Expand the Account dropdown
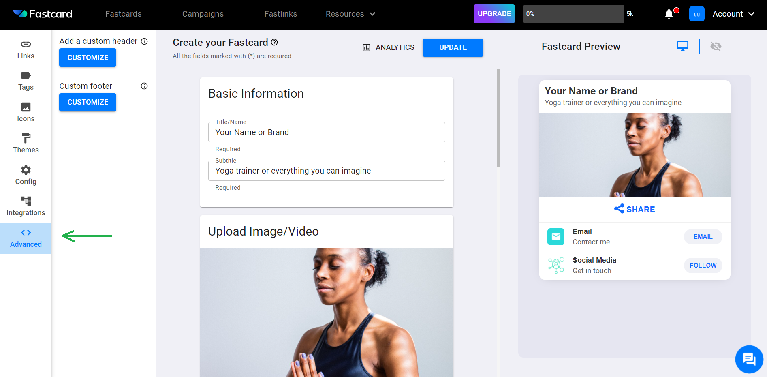Image resolution: width=767 pixels, height=377 pixels. coord(733,14)
